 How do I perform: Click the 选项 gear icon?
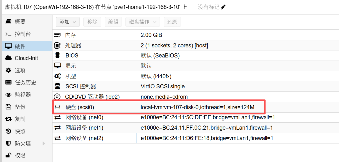pyautogui.click(x=9, y=70)
